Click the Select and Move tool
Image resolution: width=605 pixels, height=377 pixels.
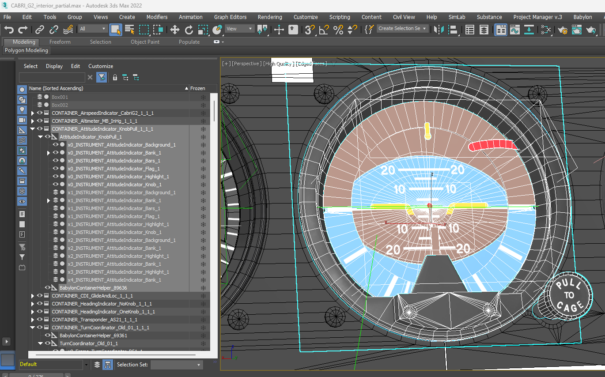tap(174, 30)
